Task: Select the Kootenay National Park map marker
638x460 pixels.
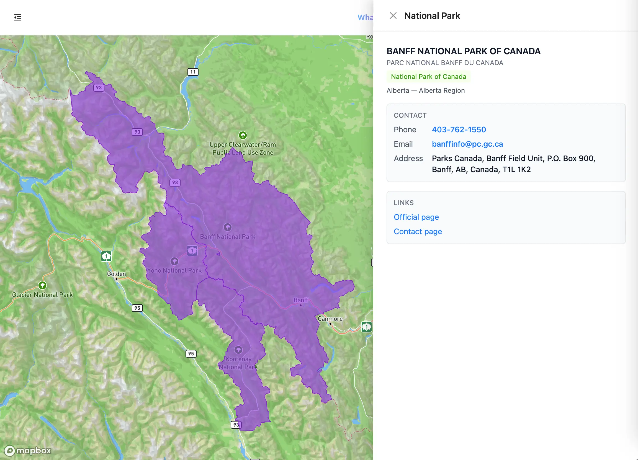Action: pyautogui.click(x=238, y=350)
